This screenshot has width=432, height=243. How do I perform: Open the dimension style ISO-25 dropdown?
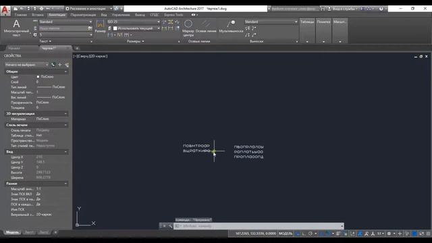point(134,22)
